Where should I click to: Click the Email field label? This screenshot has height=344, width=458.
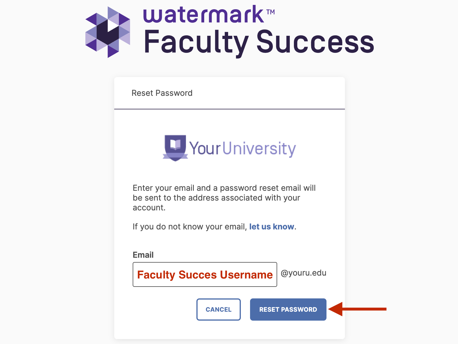[143, 255]
